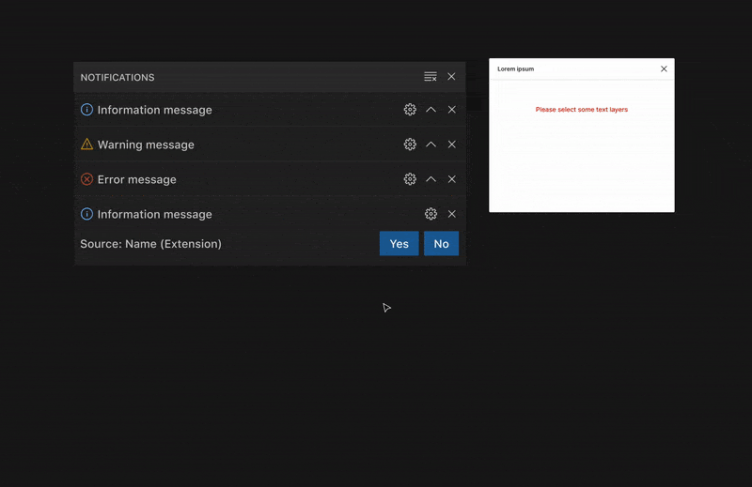
Task: Open gear settings for first Information message
Action: point(410,110)
